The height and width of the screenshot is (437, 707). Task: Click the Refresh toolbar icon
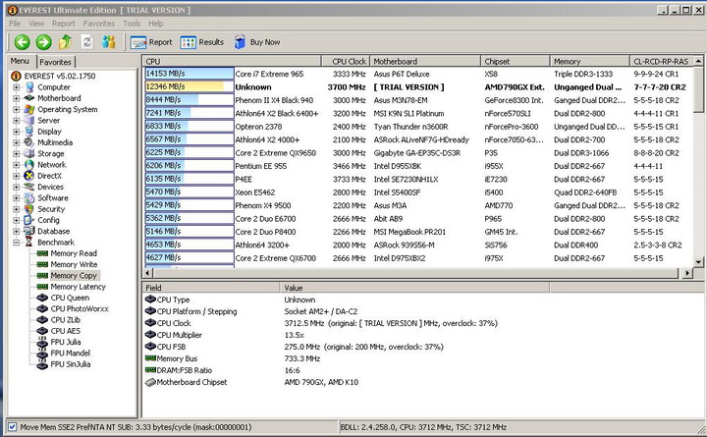(87, 42)
